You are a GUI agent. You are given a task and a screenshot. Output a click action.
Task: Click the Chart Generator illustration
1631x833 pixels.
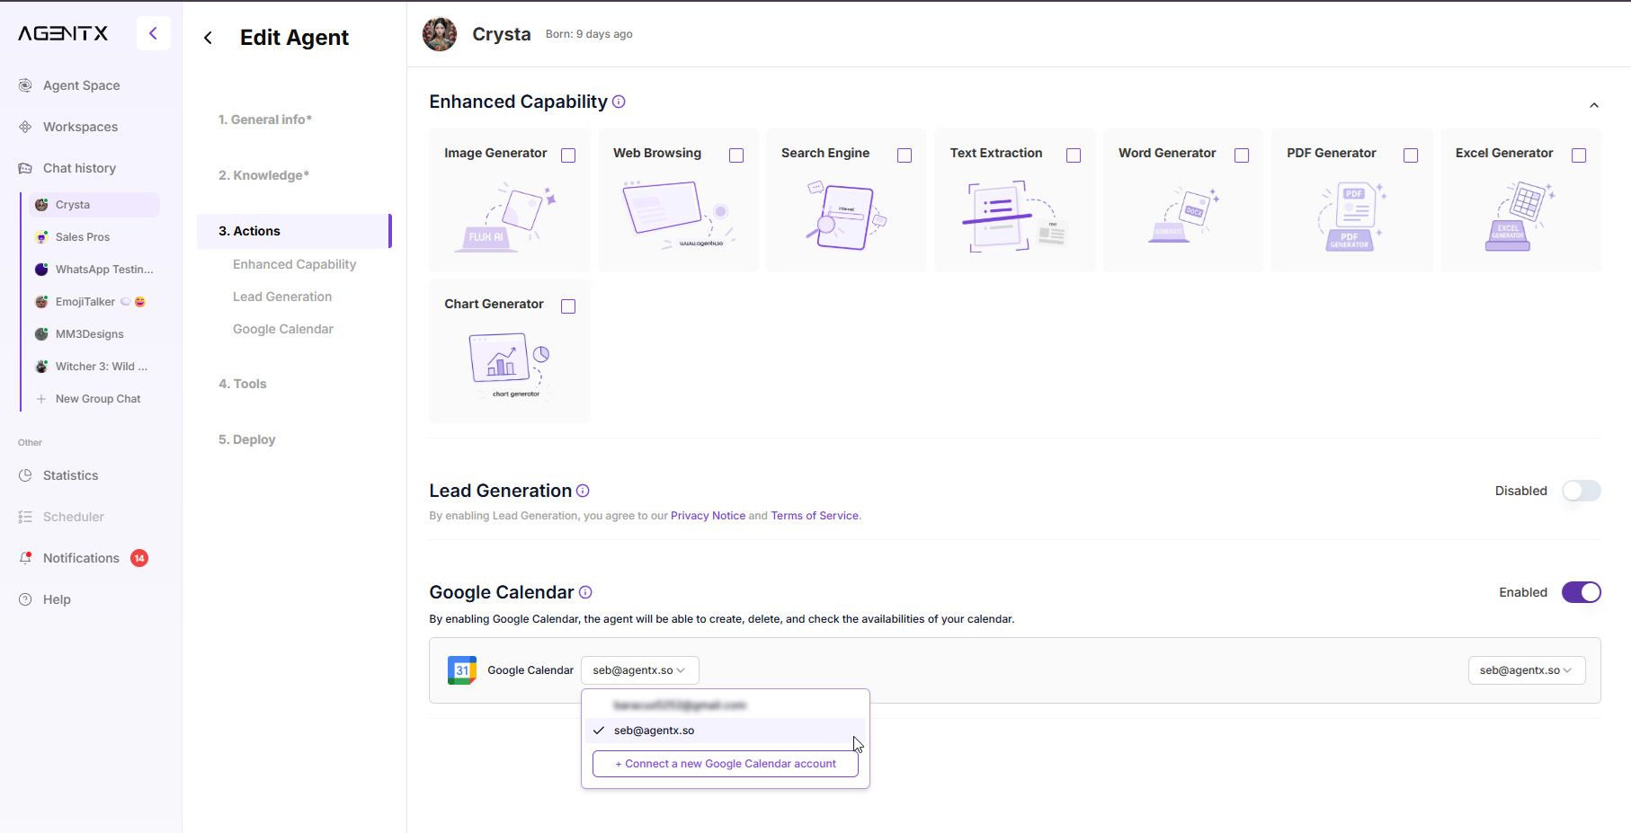[x=509, y=365]
